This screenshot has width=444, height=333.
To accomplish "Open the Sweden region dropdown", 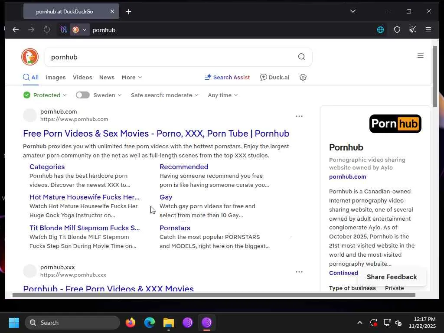I will tap(108, 95).
